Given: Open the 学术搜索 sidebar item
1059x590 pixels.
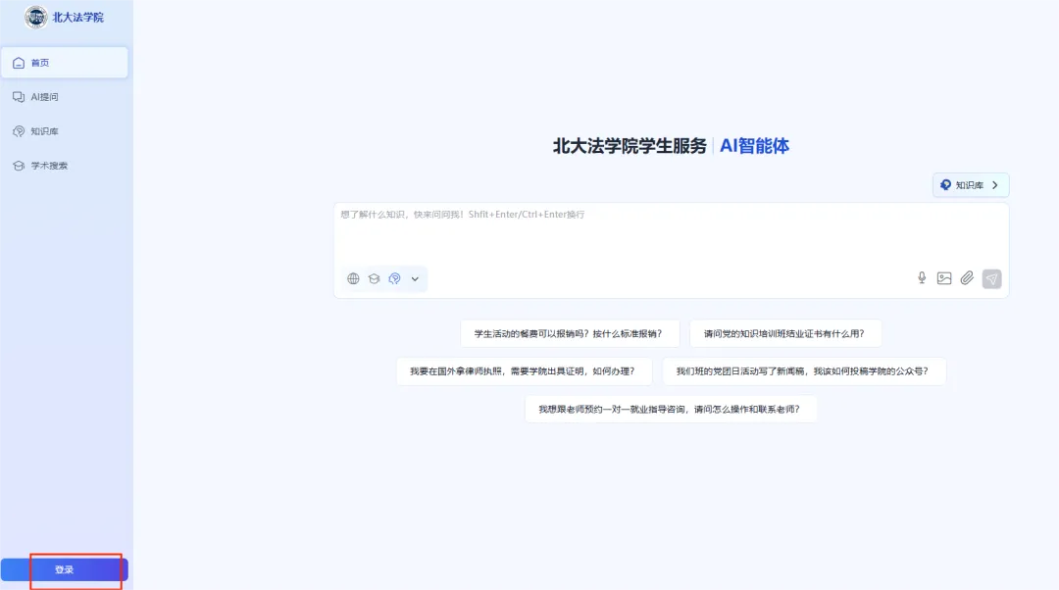Looking at the screenshot, I should coord(64,166).
